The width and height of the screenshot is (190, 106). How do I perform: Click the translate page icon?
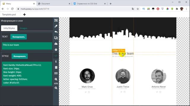(133, 9)
